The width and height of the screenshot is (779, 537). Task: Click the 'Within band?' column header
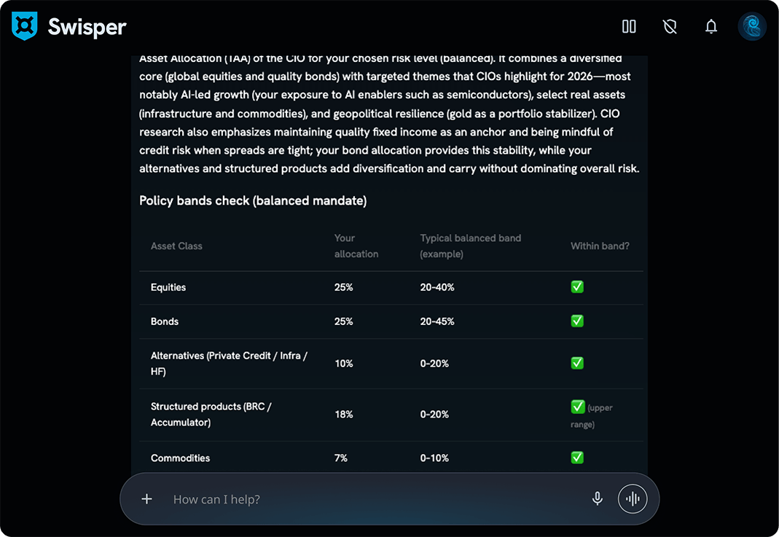600,246
